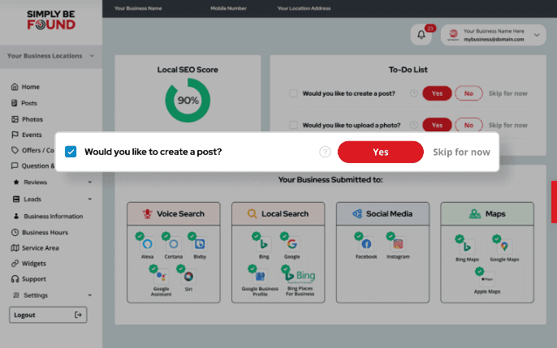557x348 pixels.
Task: Click the Cortana icon
Action: click(174, 244)
